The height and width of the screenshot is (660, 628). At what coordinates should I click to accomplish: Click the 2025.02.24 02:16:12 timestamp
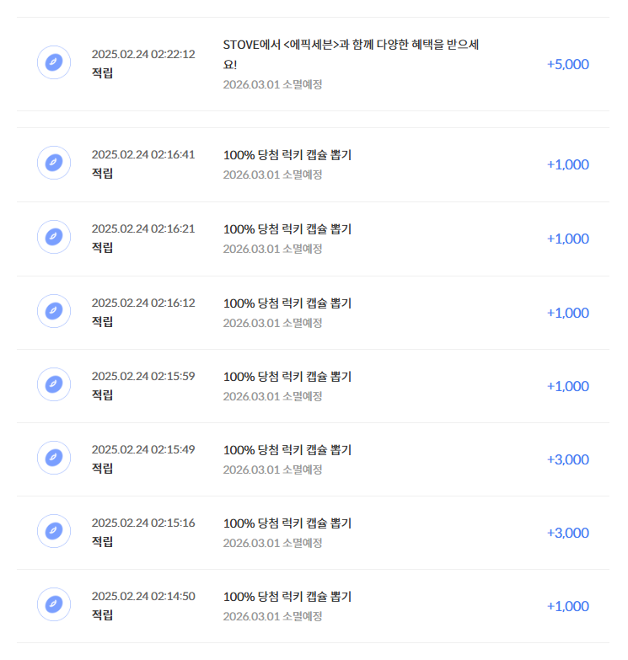[x=143, y=303]
